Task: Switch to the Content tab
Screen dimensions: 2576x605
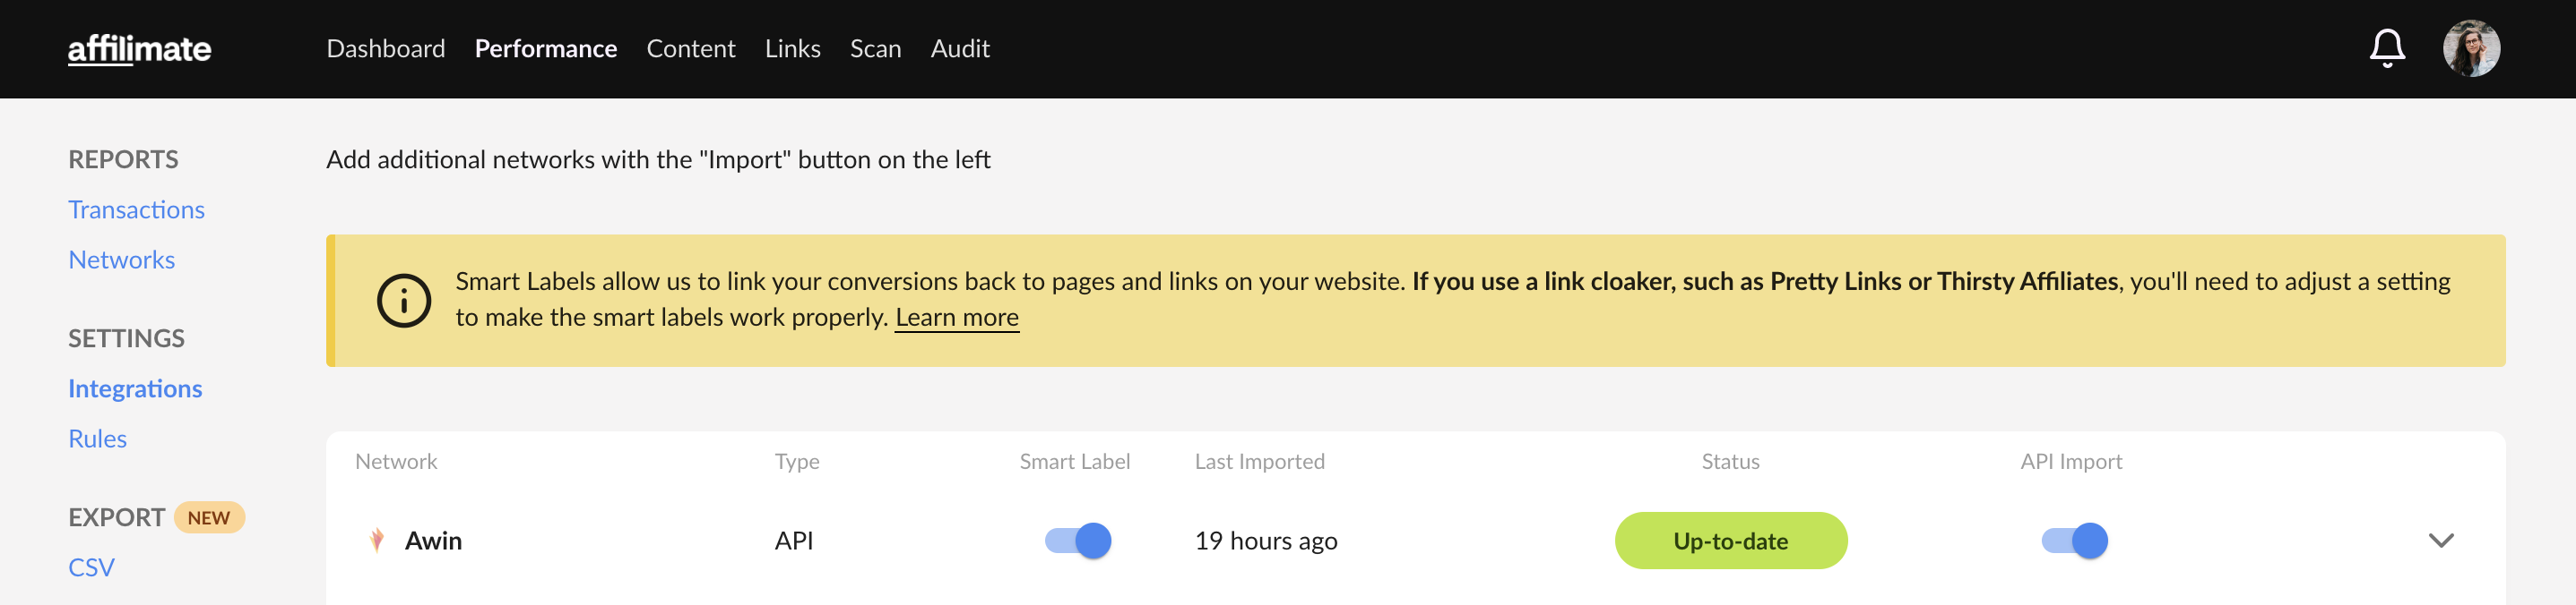Action: coord(690,49)
